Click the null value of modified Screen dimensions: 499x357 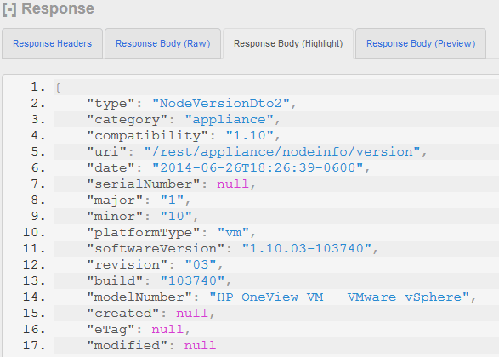tap(200, 346)
